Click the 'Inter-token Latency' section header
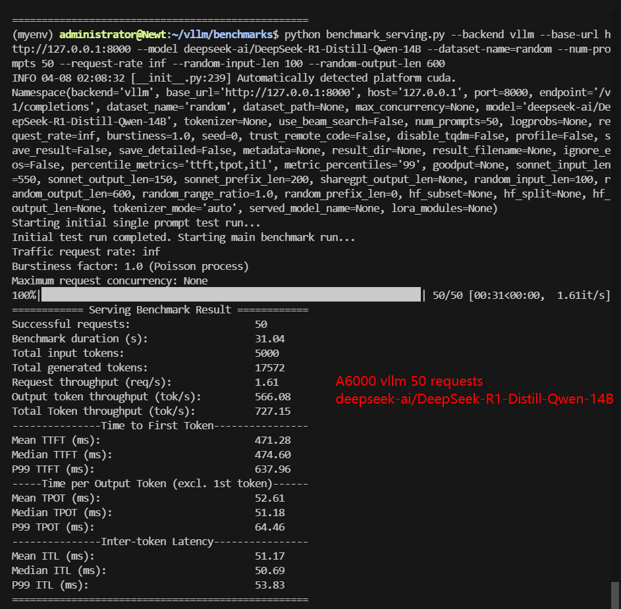The height and width of the screenshot is (609, 621). [157, 542]
